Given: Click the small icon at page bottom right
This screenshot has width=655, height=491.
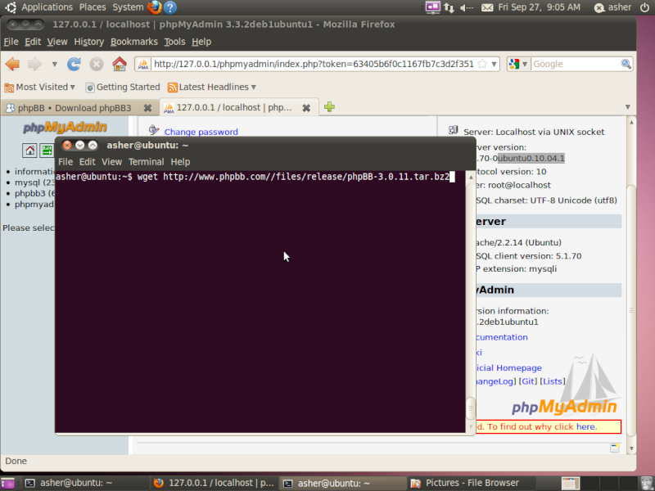Looking at the screenshot, I should coord(615,448).
